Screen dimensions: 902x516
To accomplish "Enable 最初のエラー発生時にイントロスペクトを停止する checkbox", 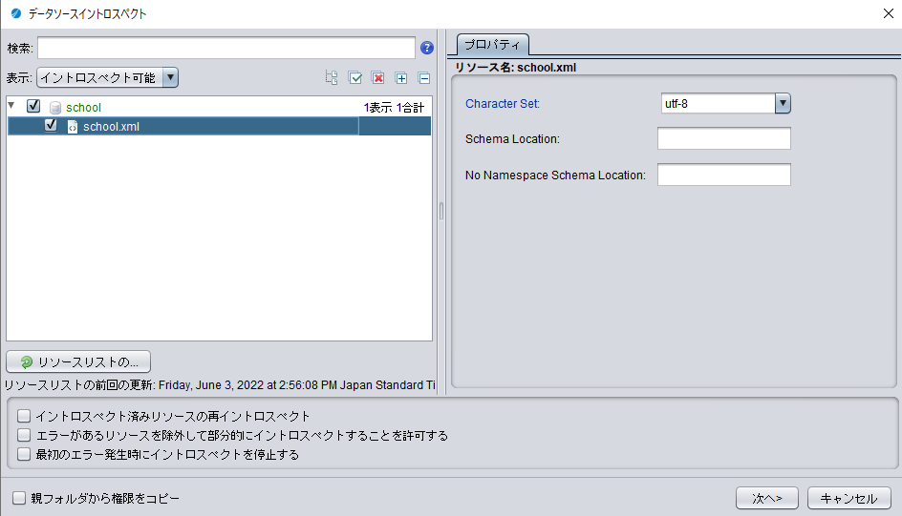I will click(x=24, y=454).
